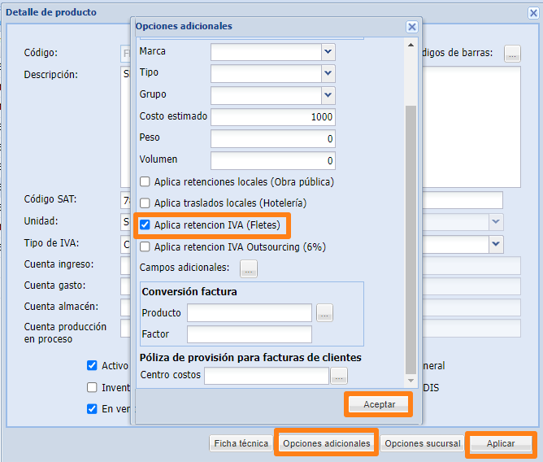Viewport: 543px width, 462px height.
Task: Expand the Grupo combo box
Action: (x=328, y=95)
